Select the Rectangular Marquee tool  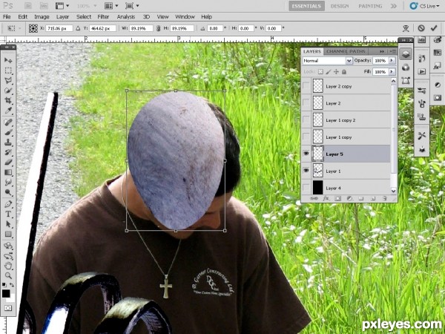coord(8,71)
